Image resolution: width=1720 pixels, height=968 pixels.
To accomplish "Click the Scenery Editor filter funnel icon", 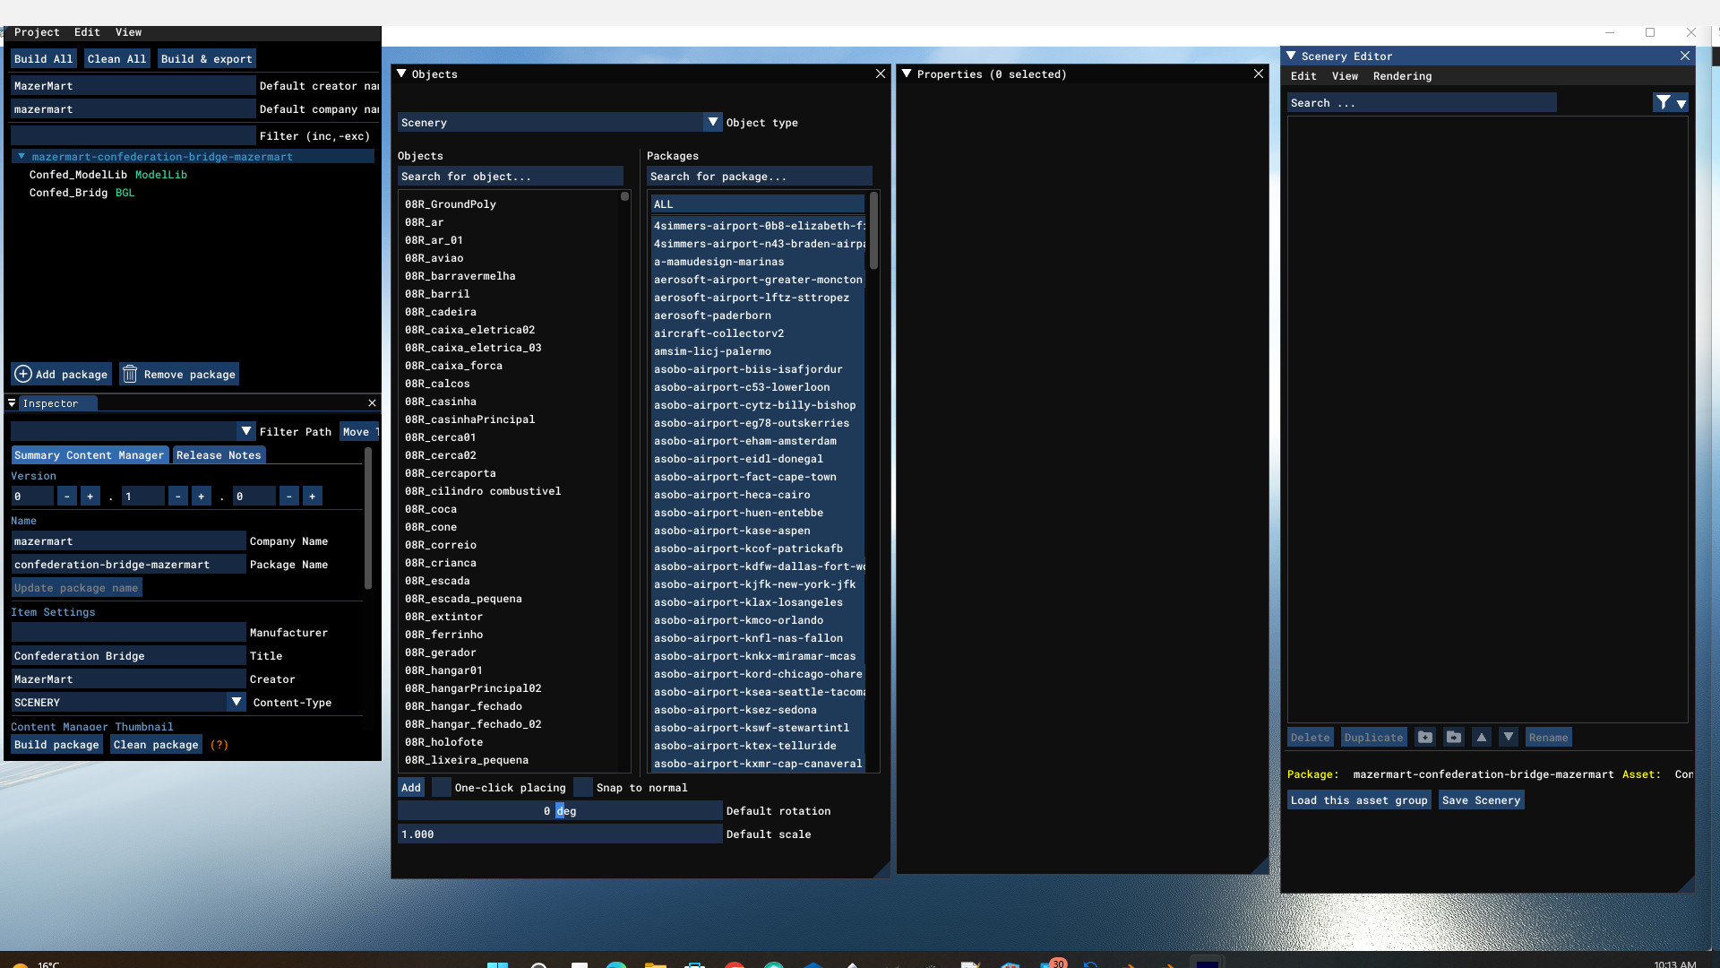I will (1663, 103).
